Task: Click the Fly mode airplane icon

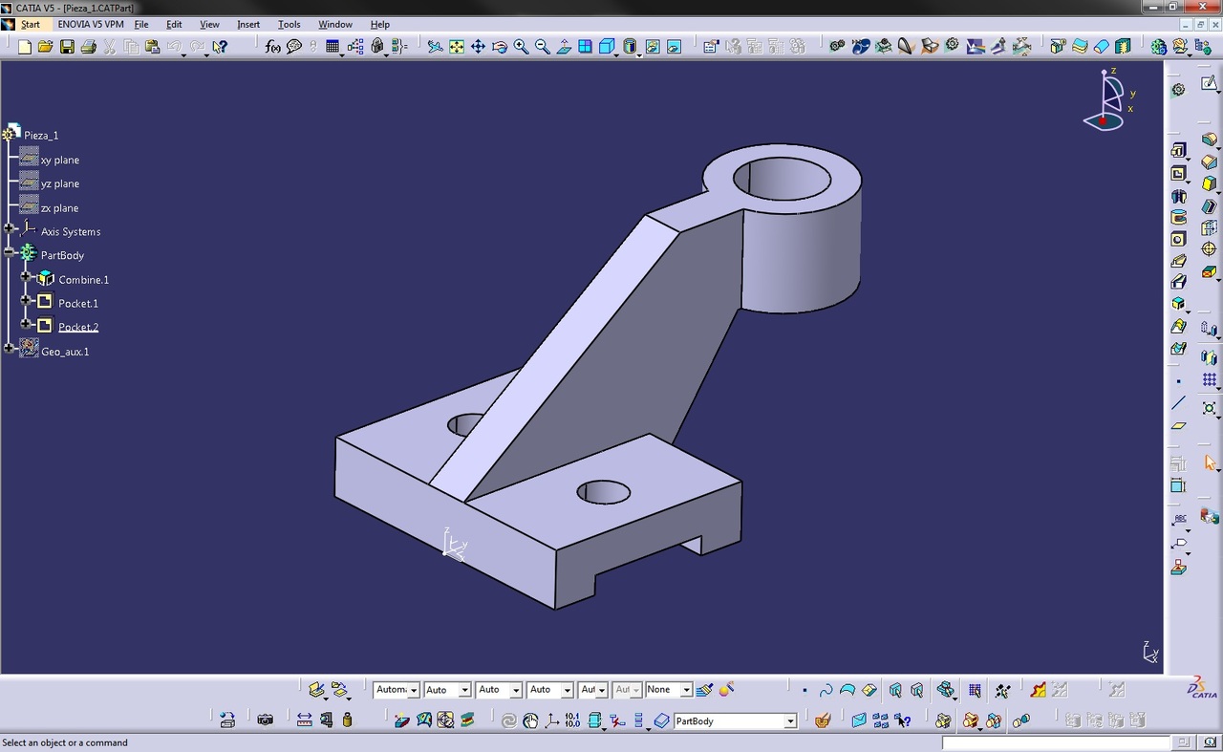Action: (435, 46)
